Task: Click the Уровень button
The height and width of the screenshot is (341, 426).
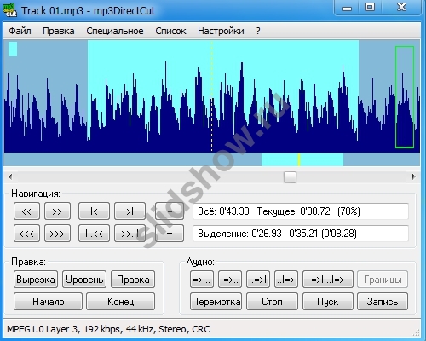Action: 84,280
